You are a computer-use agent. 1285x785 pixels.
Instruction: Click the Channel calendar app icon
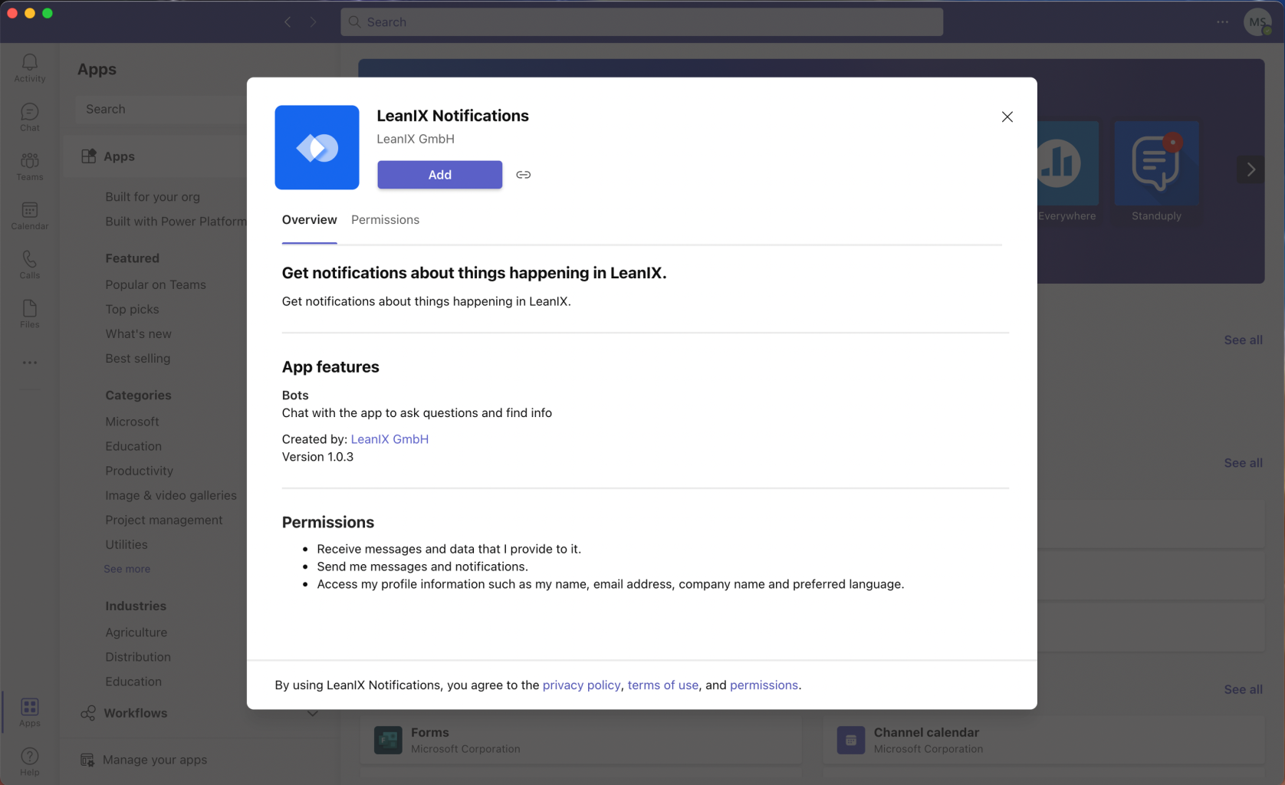click(x=850, y=740)
